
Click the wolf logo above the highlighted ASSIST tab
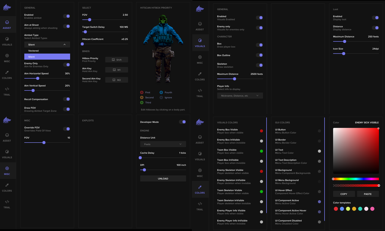coord(7,8)
